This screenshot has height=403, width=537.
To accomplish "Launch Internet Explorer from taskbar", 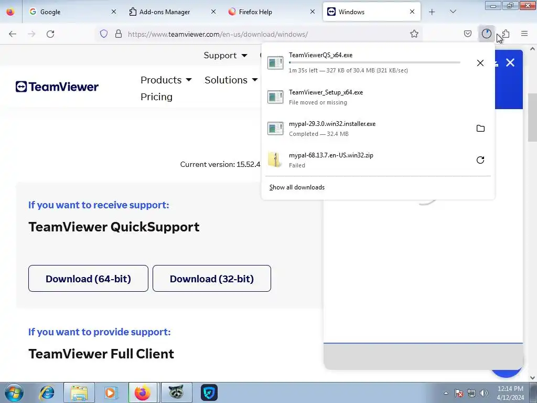I will [x=47, y=393].
